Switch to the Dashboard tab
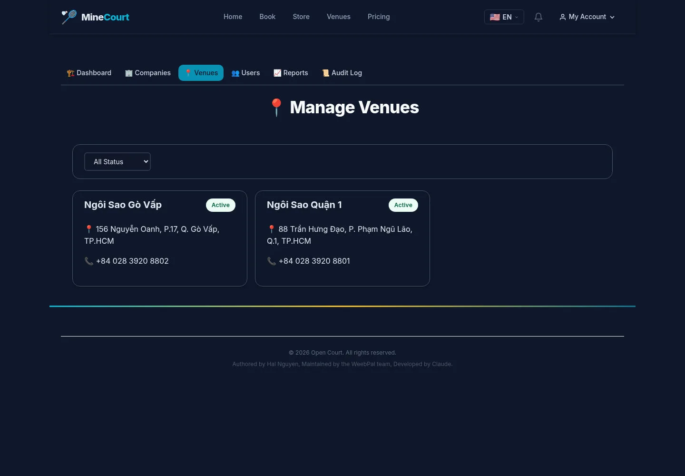The width and height of the screenshot is (685, 476). (89, 73)
